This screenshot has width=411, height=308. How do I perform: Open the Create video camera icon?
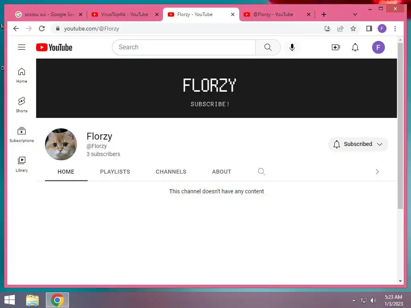click(336, 47)
